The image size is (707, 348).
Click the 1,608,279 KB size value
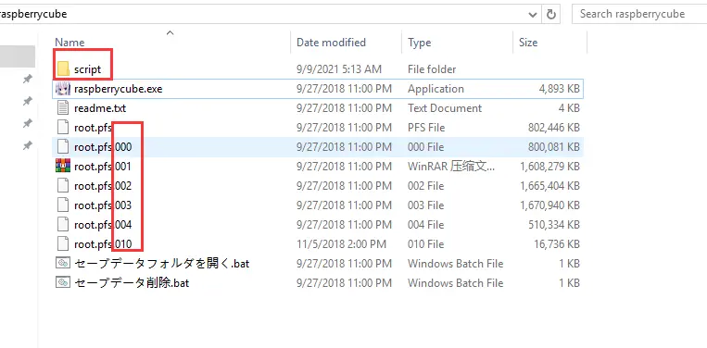(x=549, y=167)
